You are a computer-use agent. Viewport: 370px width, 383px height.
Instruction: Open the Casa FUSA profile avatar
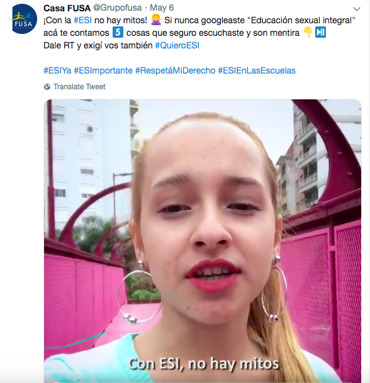coord(23,19)
